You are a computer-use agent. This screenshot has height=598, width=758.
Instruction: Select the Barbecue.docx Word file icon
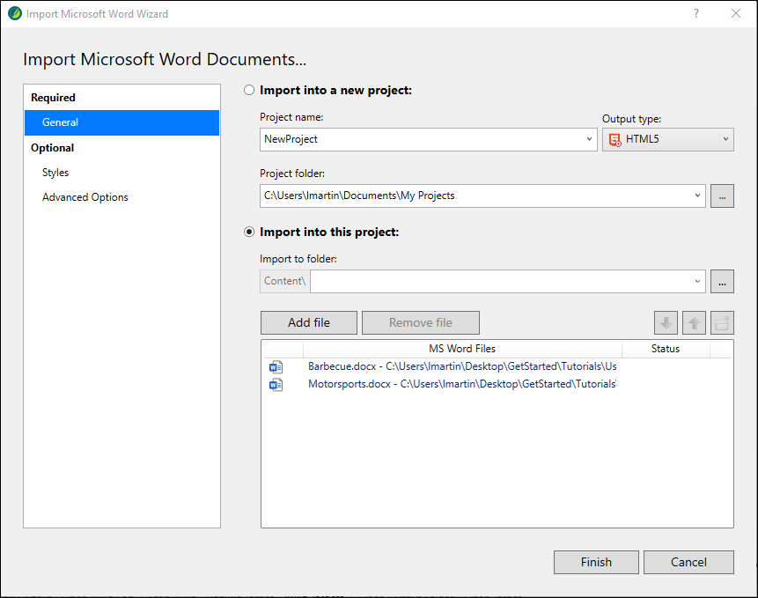(x=276, y=367)
